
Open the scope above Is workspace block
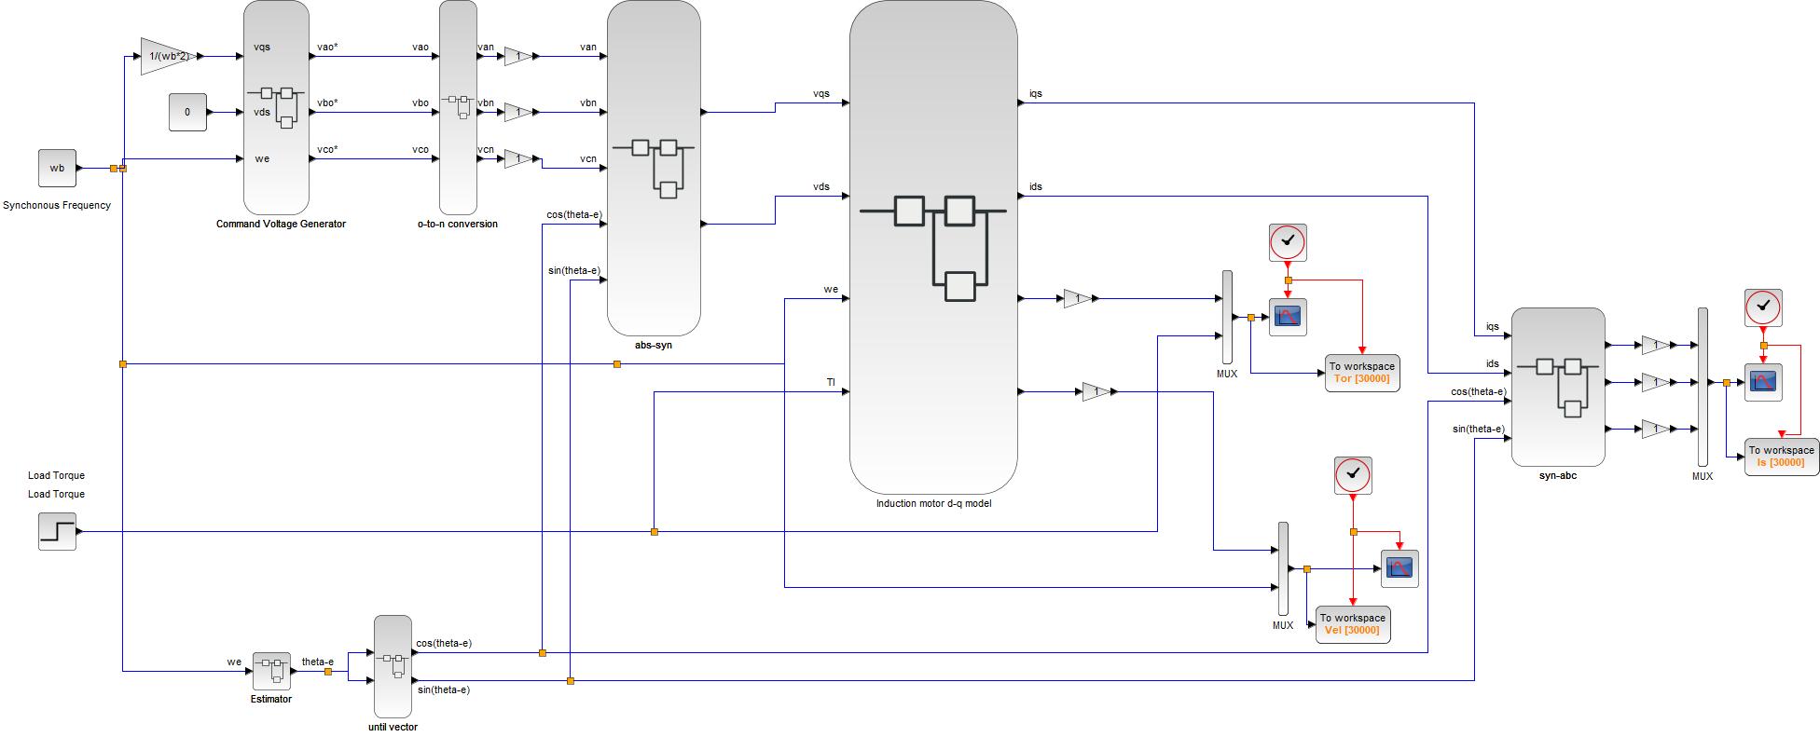point(1763,382)
